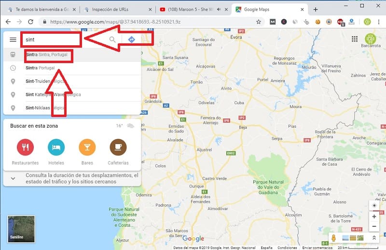Search Restaurantes in this area
This screenshot has height=250, width=386.
pyautogui.click(x=25, y=147)
